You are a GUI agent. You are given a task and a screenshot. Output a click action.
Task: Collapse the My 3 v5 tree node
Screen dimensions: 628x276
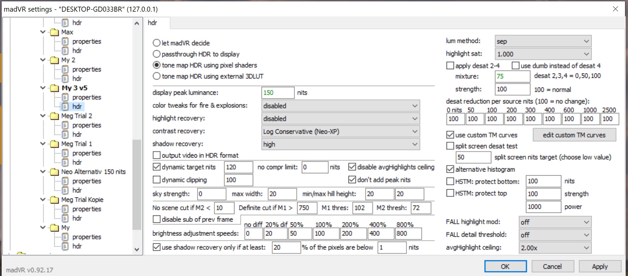(43, 88)
